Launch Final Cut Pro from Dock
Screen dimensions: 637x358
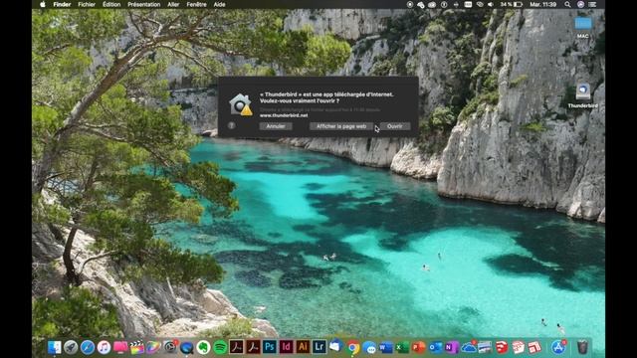137,347
